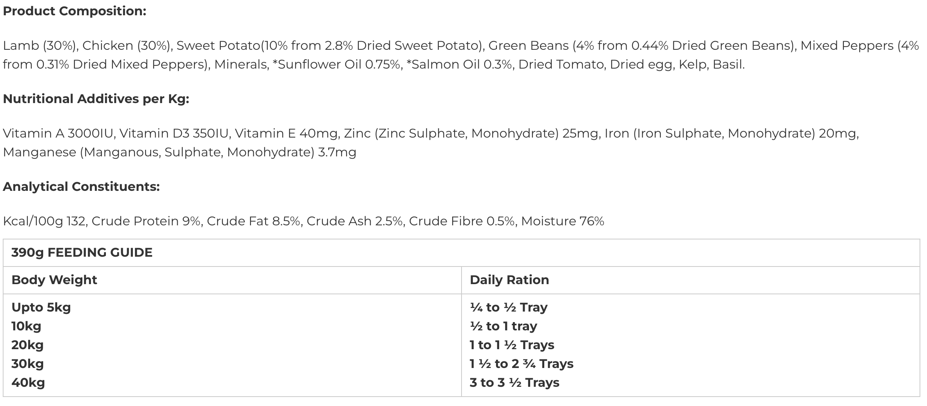The height and width of the screenshot is (406, 927).
Task: Click the Kcal/100g 132 analytical value
Action: (44, 221)
